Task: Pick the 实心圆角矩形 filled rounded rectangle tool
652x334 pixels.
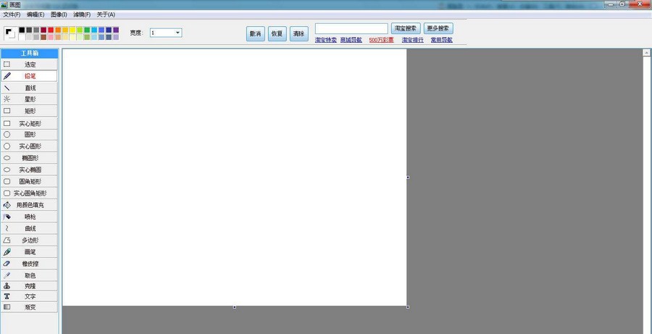Action: (29, 193)
